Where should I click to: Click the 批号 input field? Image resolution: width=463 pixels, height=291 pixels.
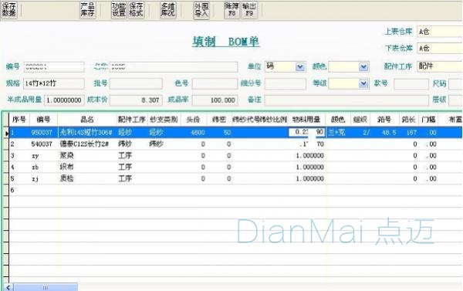tap(136, 83)
